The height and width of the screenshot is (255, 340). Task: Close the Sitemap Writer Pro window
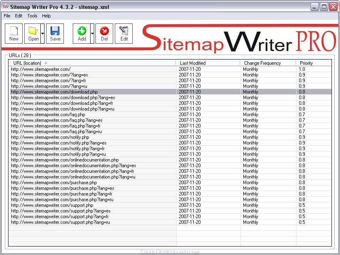[x=333, y=7]
